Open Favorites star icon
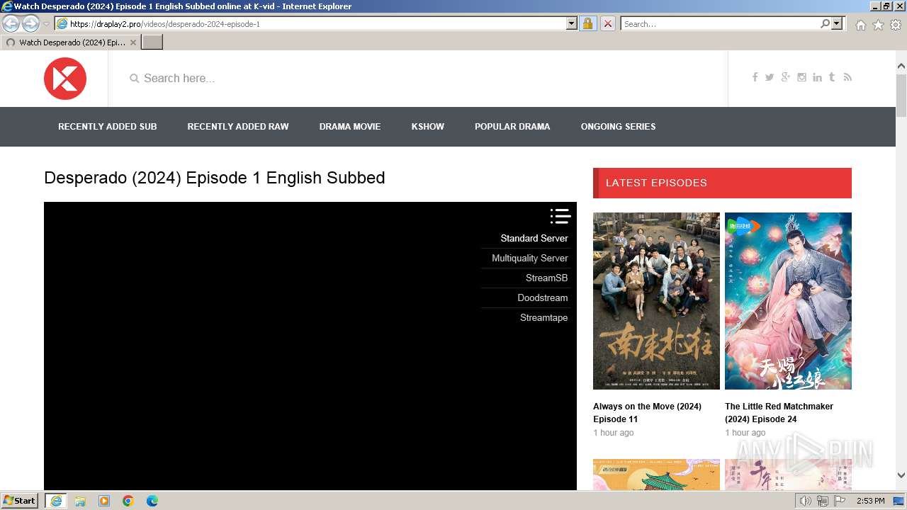 point(878,24)
